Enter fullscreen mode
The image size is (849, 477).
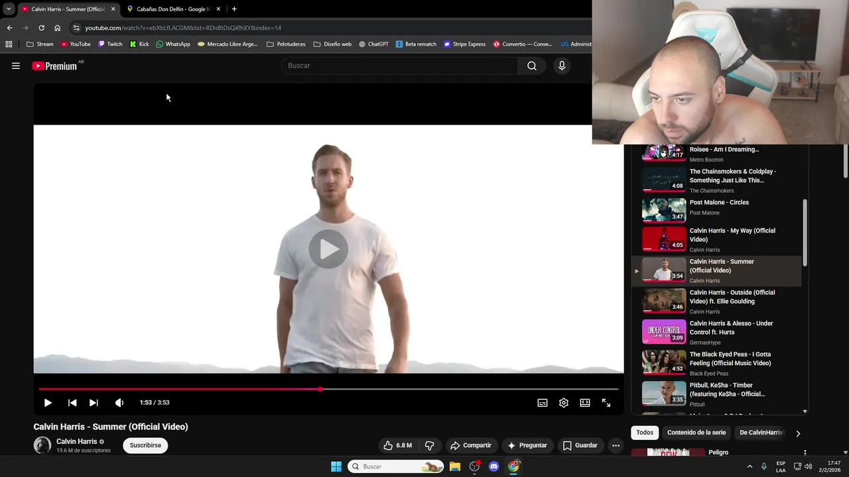(x=606, y=402)
